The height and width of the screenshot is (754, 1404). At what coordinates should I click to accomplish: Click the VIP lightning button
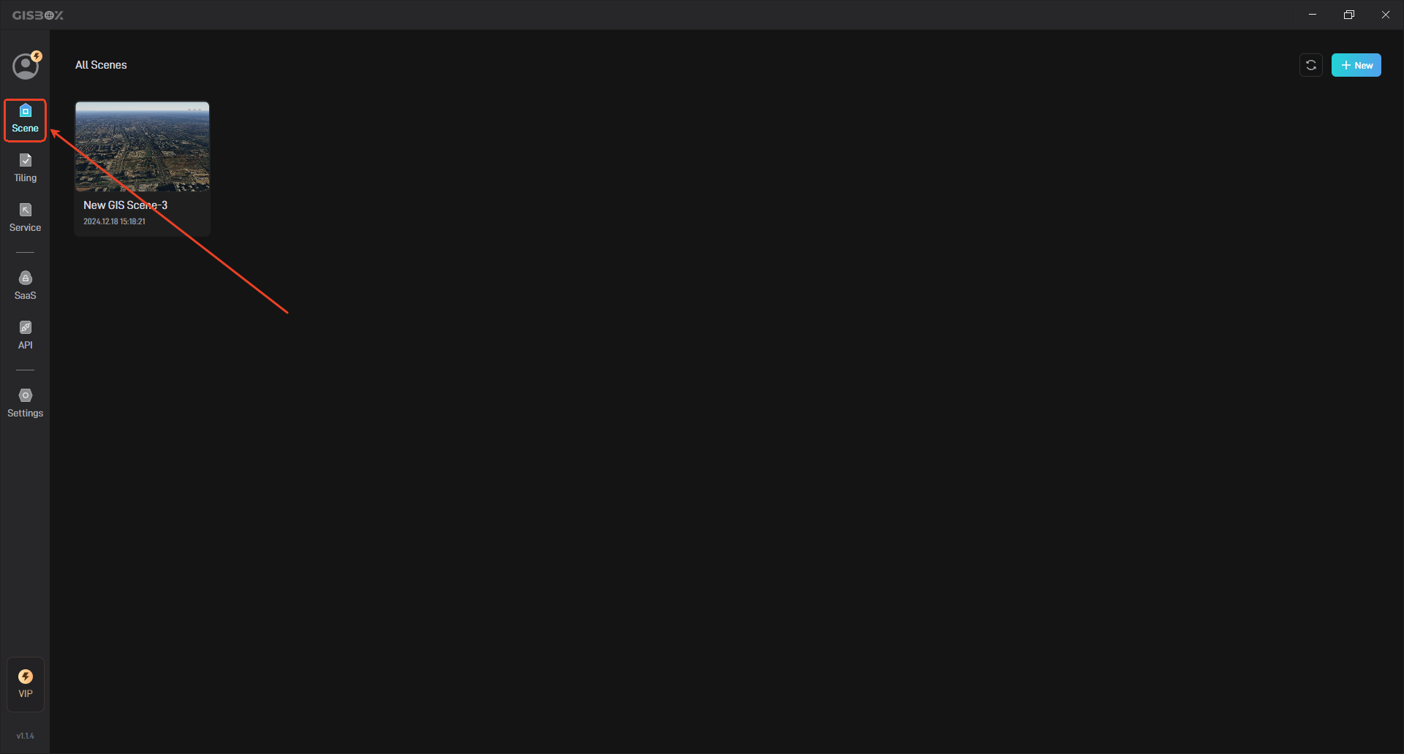click(26, 684)
